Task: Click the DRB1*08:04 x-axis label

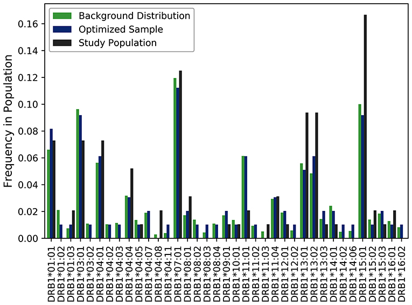Action: pyautogui.click(x=217, y=273)
